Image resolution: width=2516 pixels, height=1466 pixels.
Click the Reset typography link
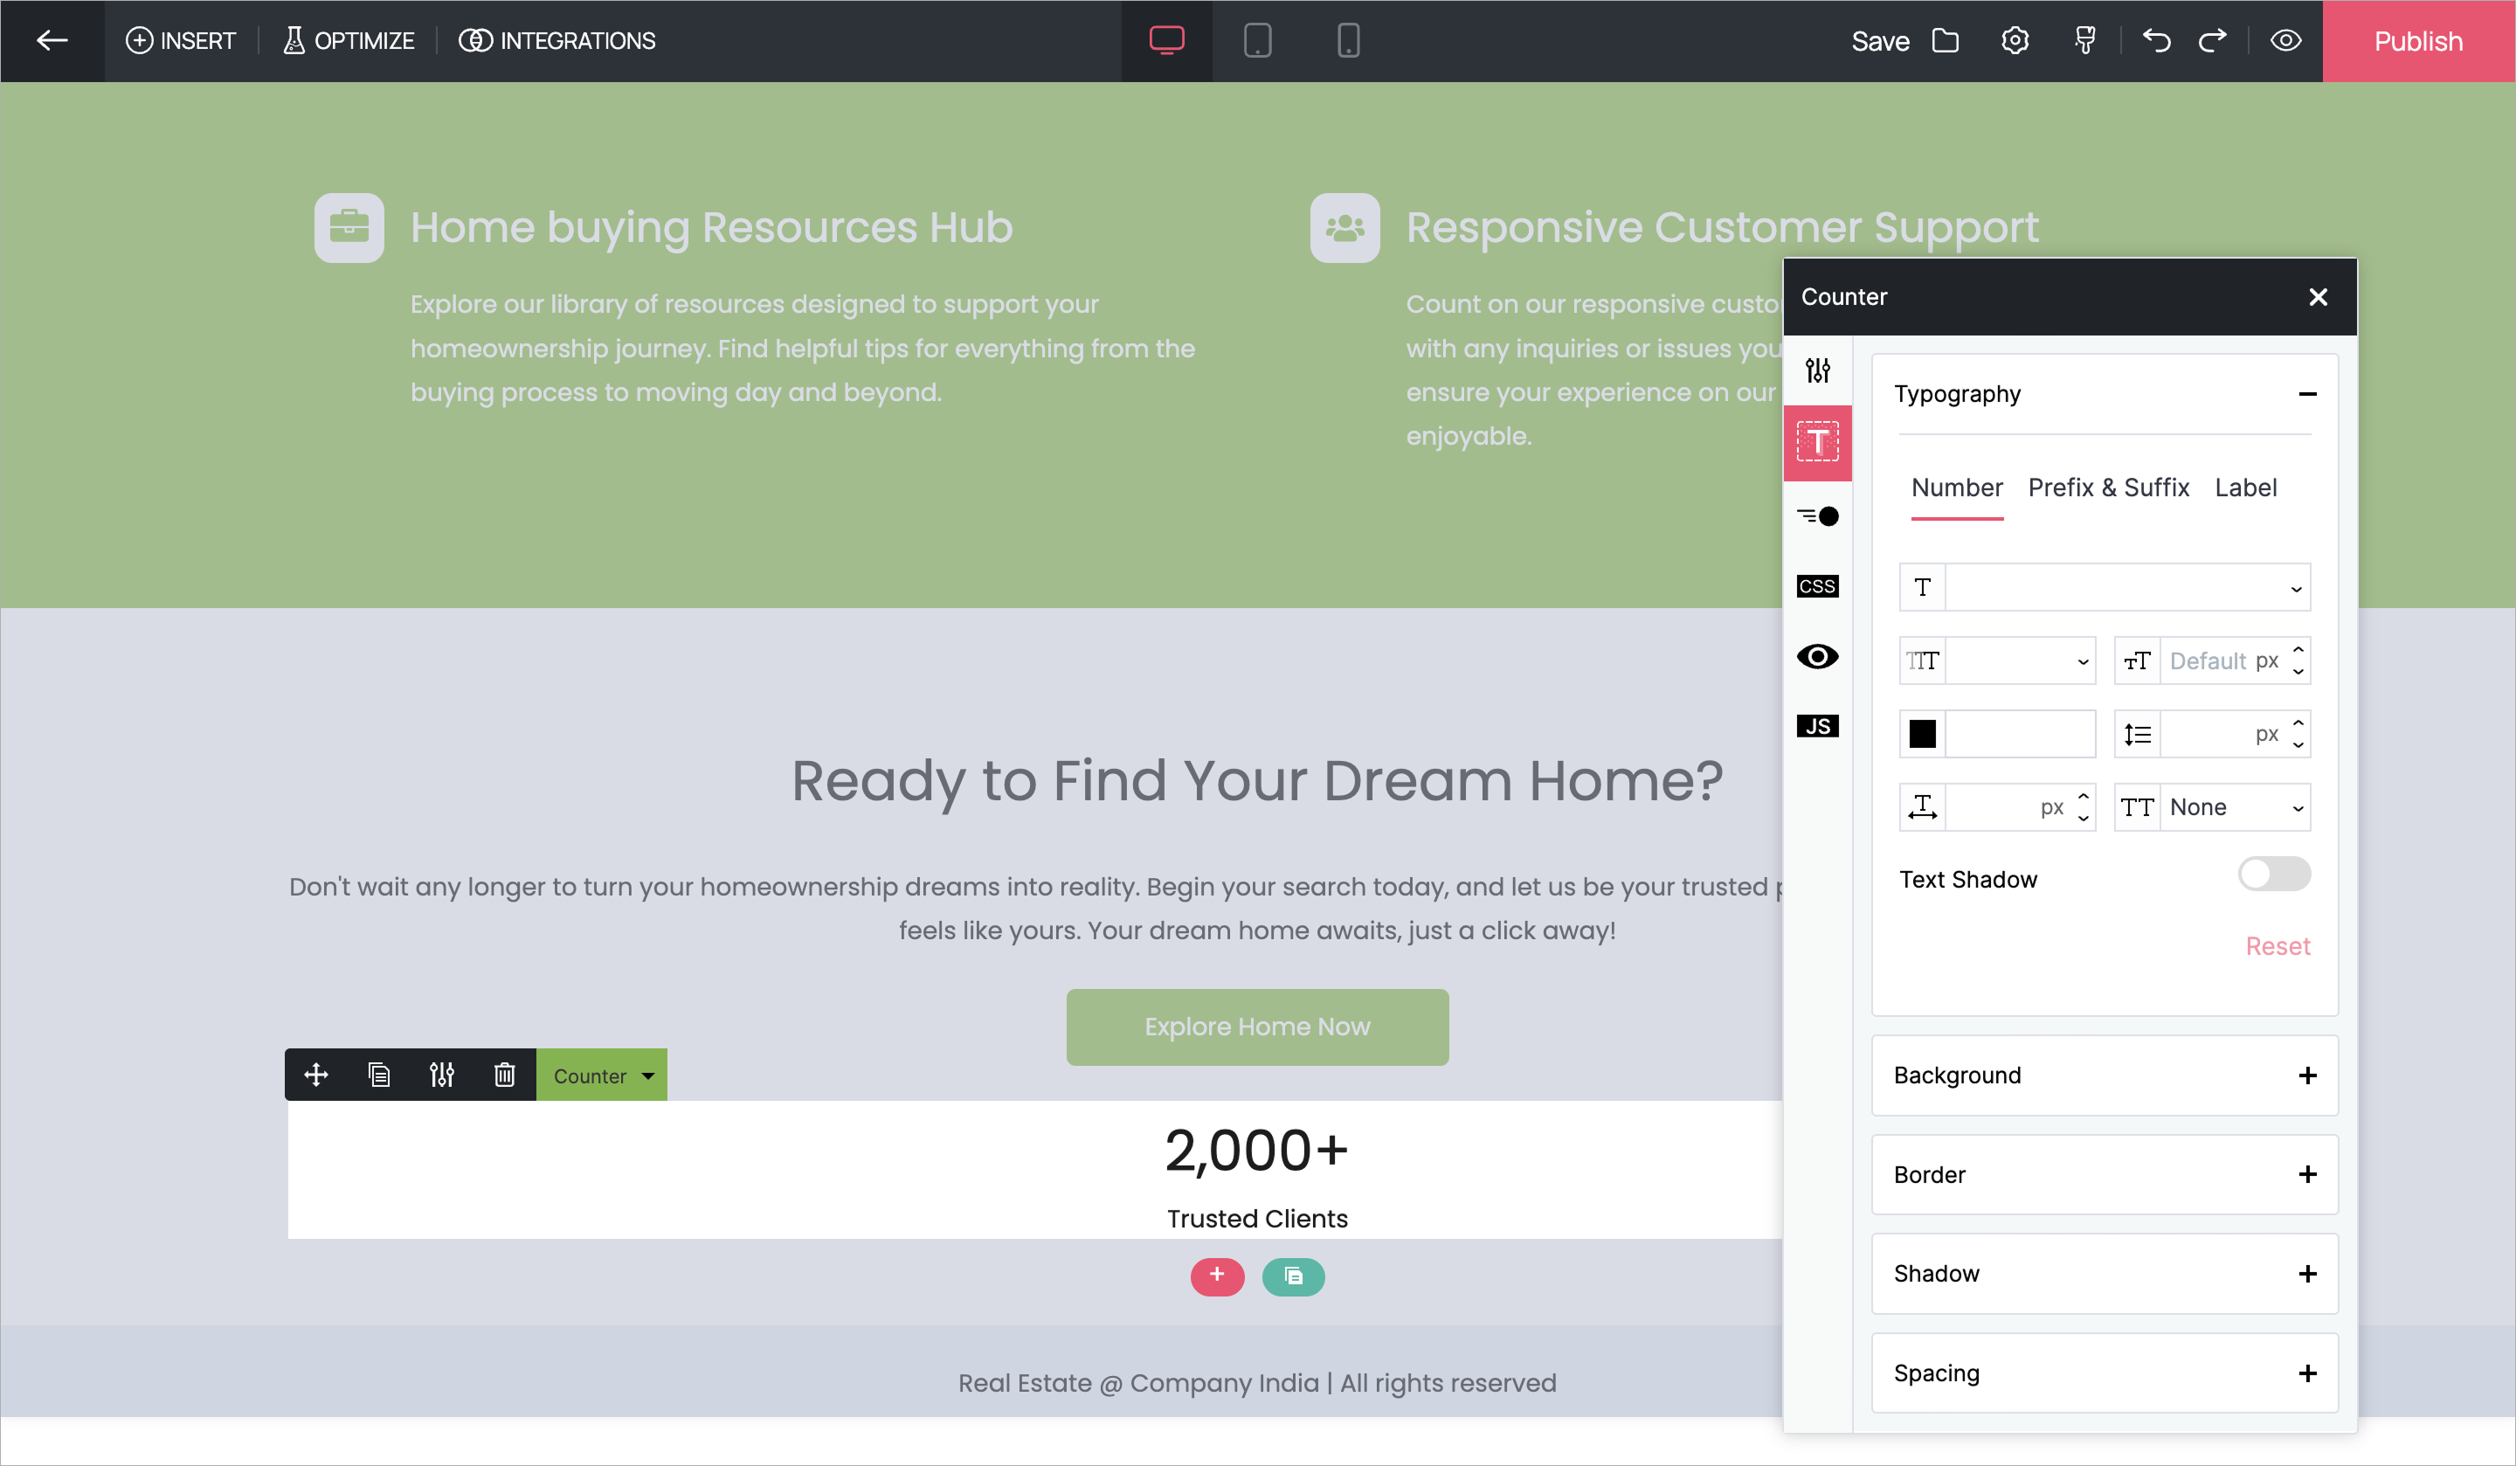(x=2277, y=947)
